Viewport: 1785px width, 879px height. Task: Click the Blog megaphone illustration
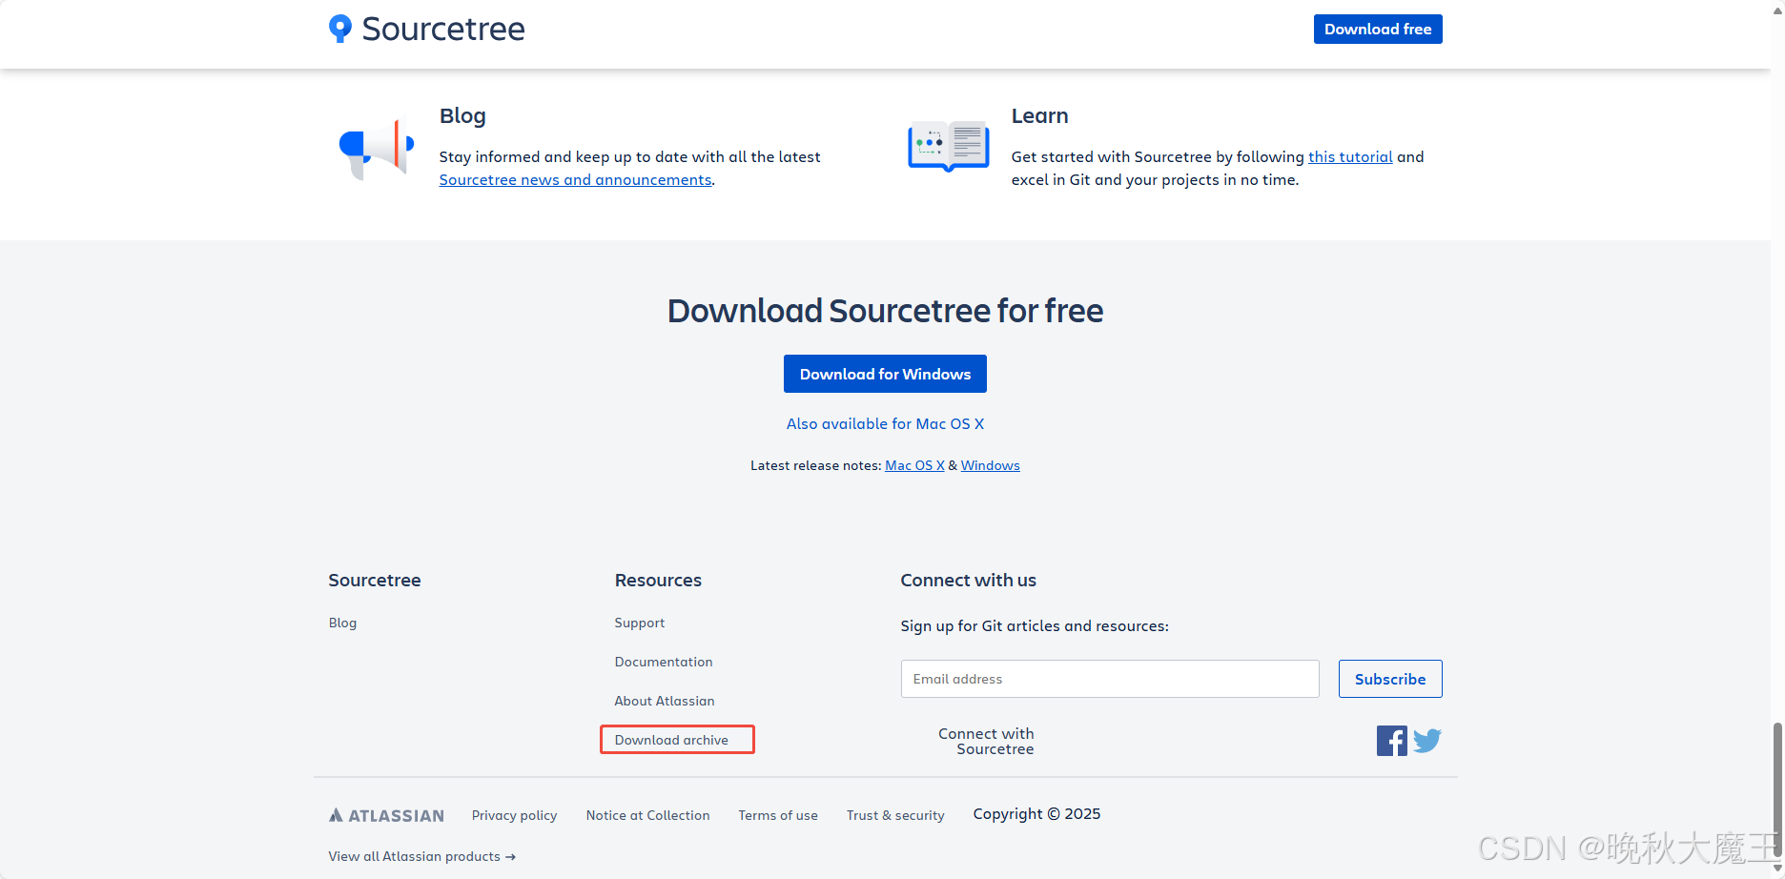click(377, 150)
